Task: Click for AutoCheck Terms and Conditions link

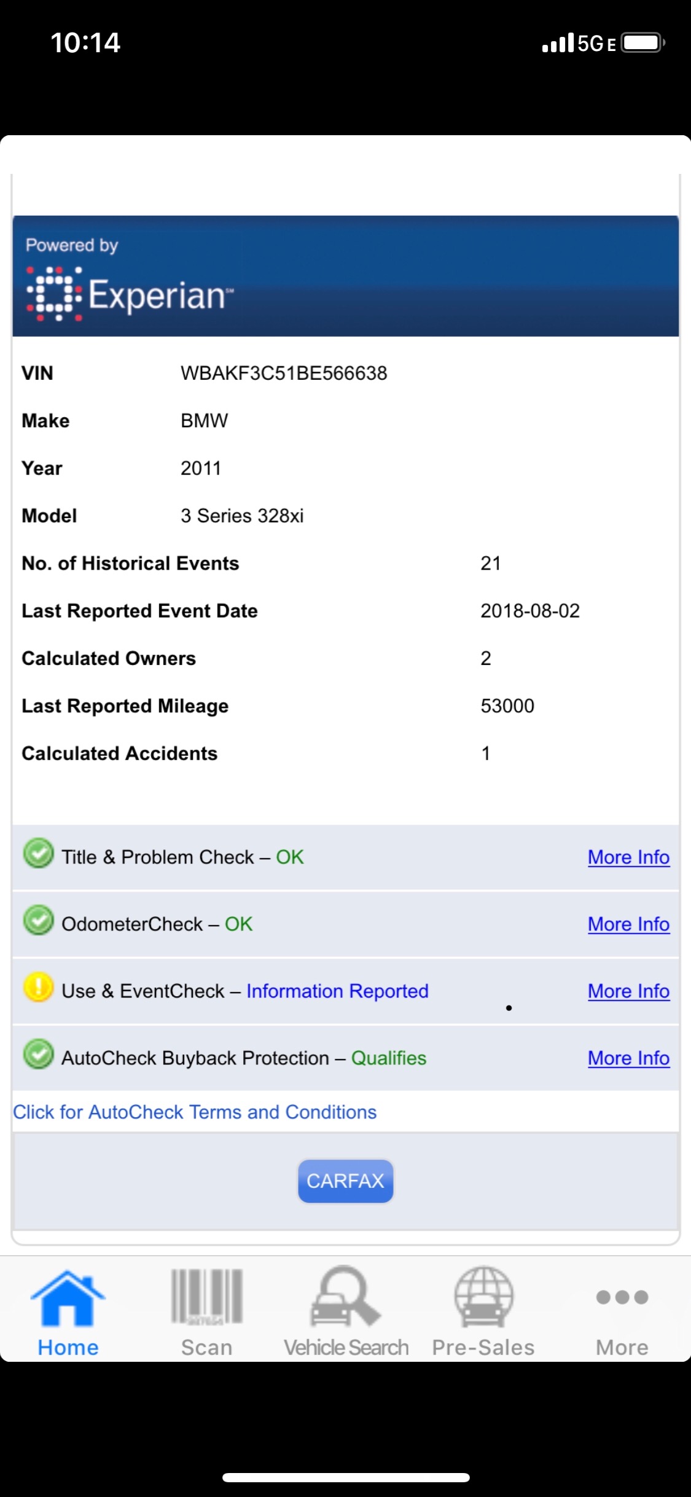Action: (195, 1112)
